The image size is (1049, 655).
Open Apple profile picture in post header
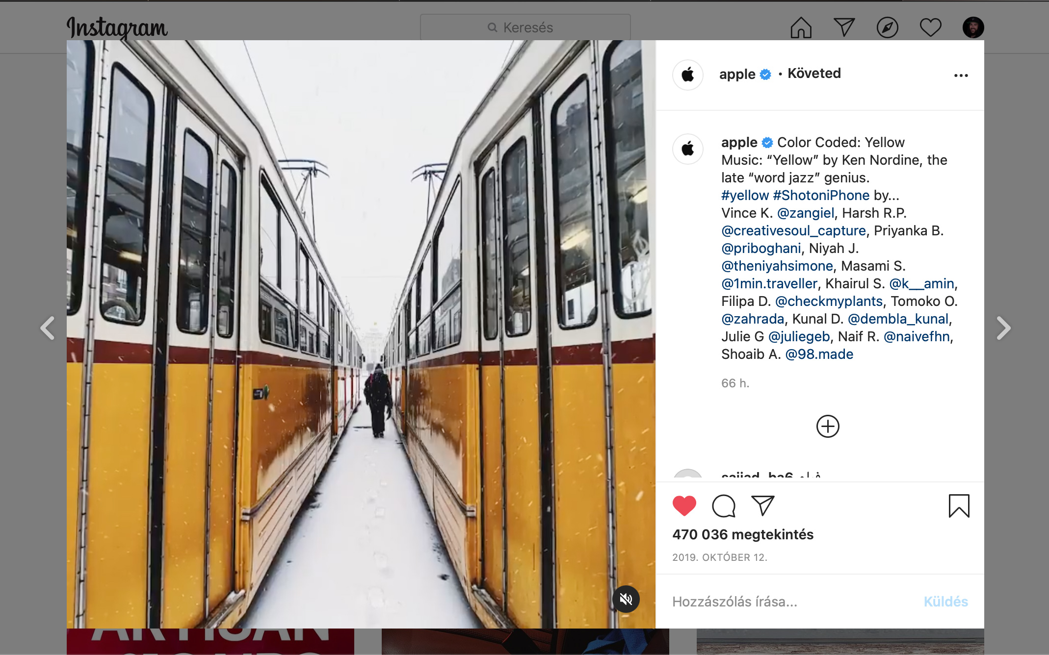coord(688,75)
